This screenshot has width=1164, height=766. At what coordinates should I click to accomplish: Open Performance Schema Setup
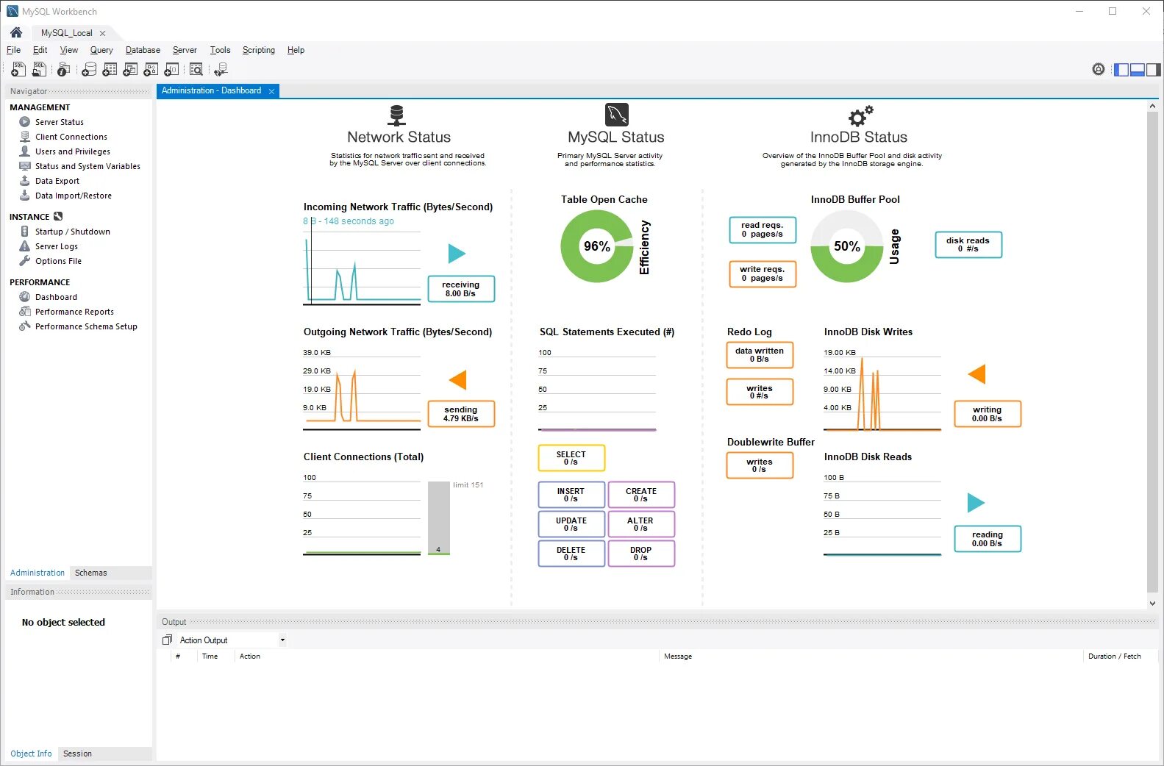(x=86, y=326)
